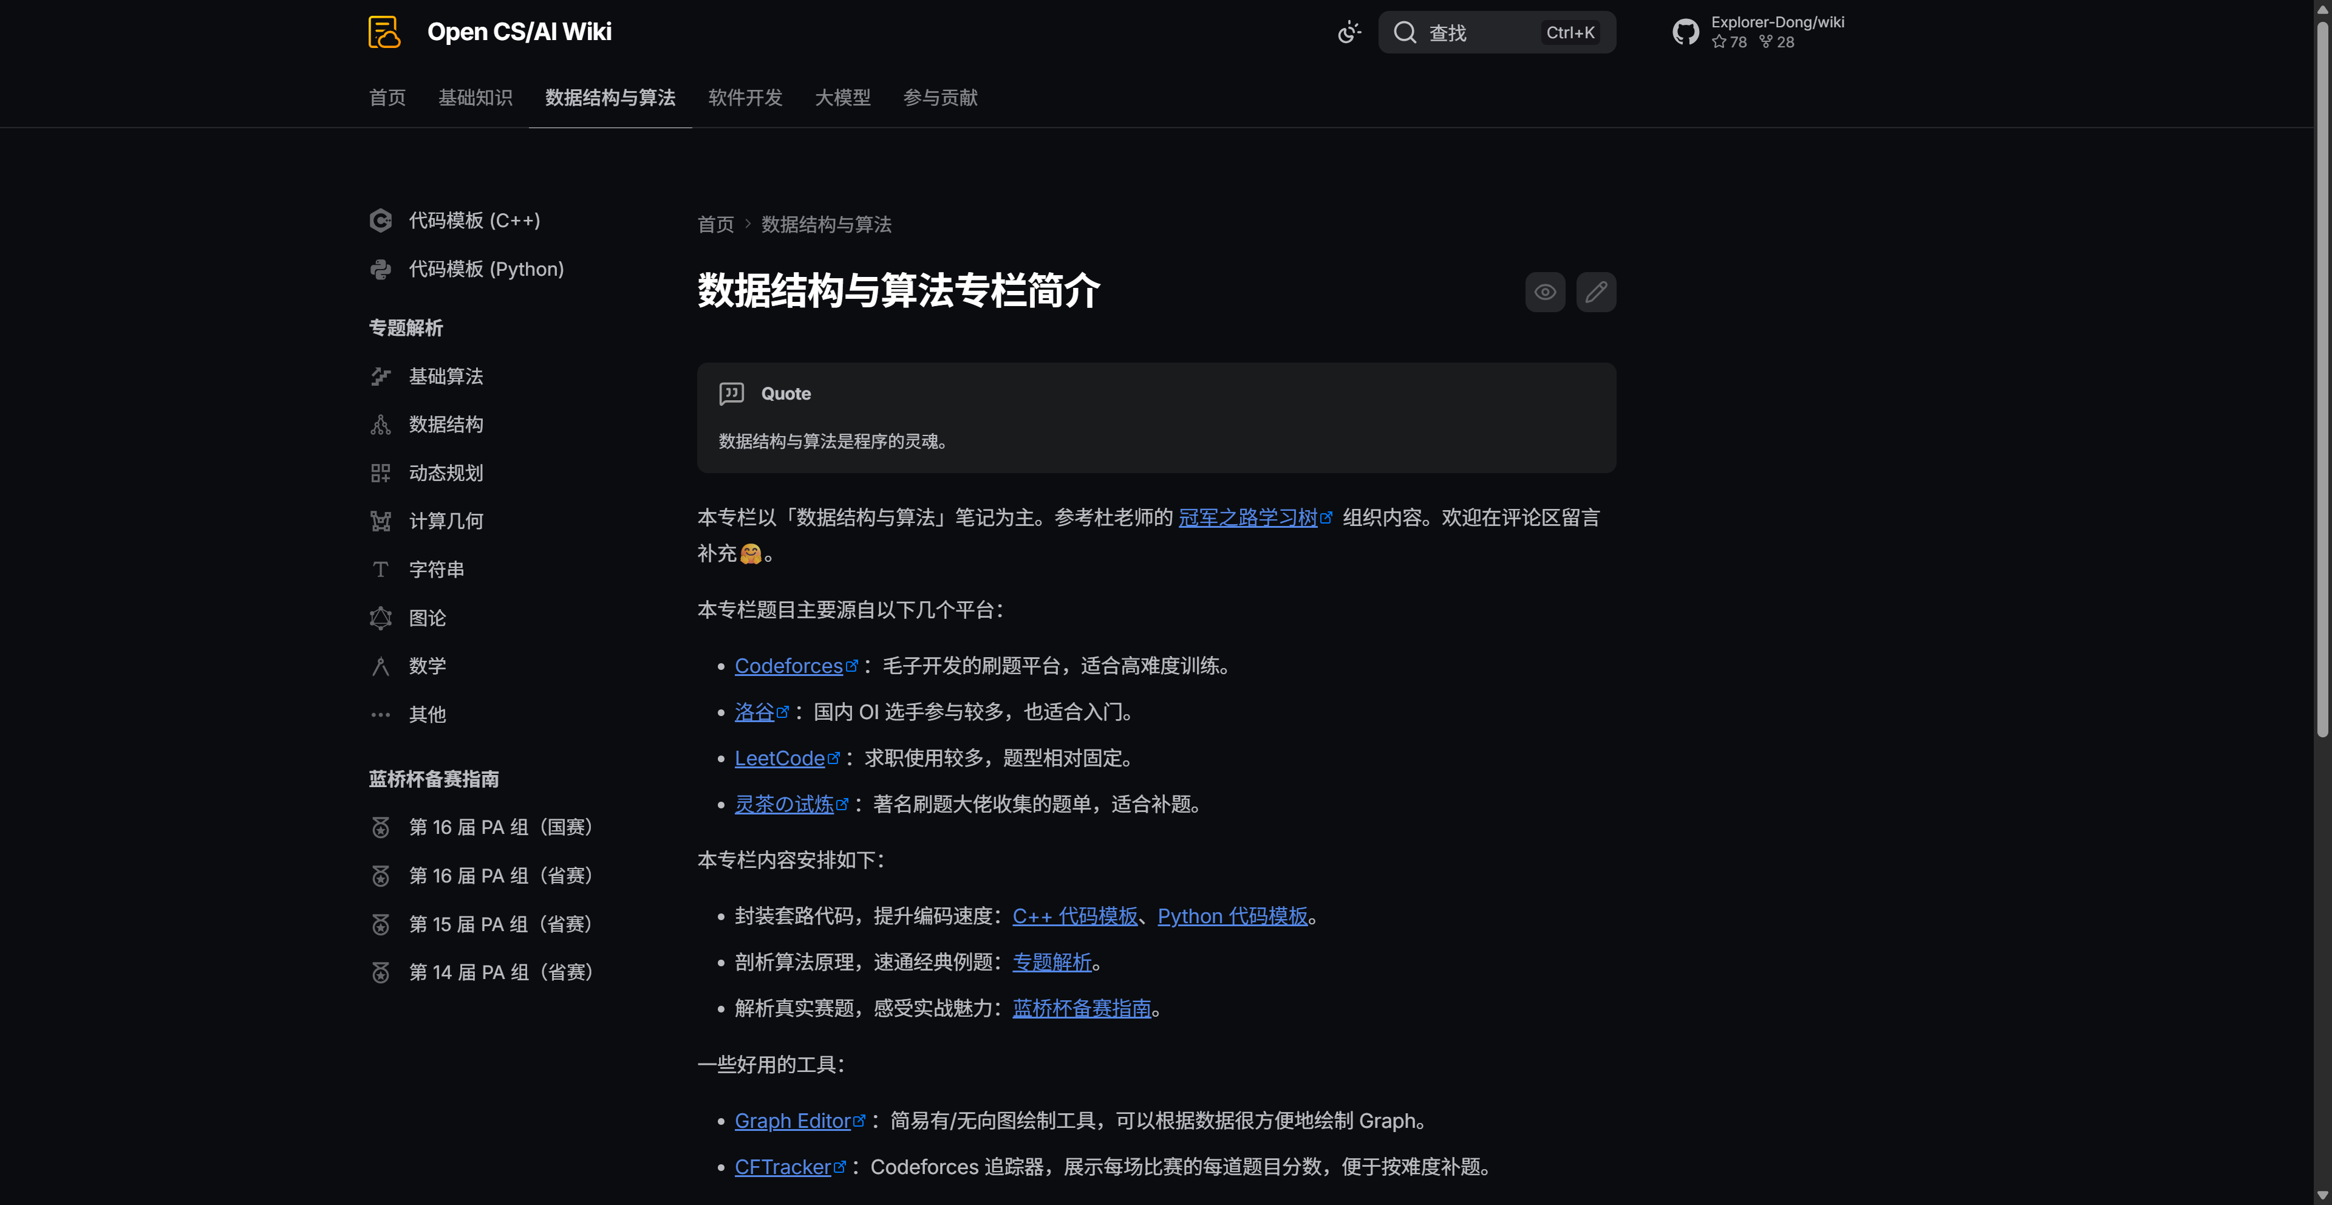This screenshot has width=2332, height=1205.
Task: Follow the LeetCode hyperlink
Action: point(781,758)
